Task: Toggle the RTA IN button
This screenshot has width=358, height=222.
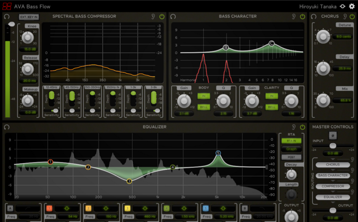Action: coord(291,141)
